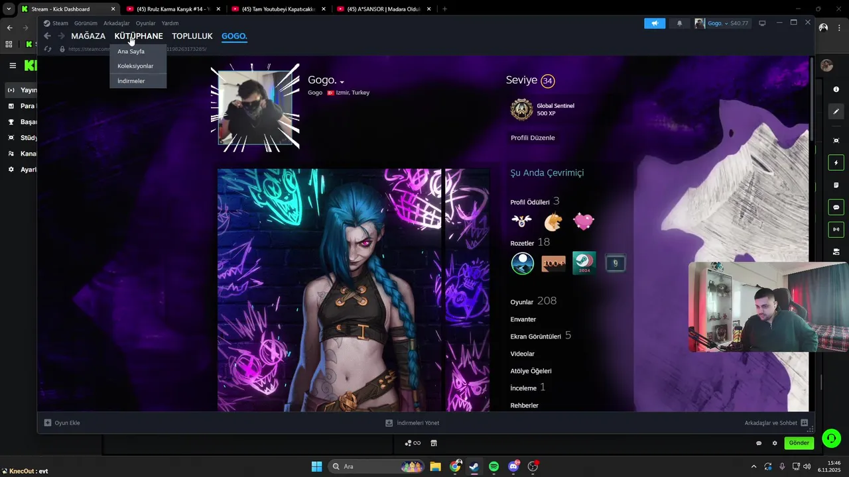Click the Jinx artwork showcase image
Viewport: 849px width, 477px height.
coord(329,290)
